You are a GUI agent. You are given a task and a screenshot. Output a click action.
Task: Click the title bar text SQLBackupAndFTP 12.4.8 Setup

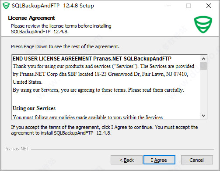(53, 6)
